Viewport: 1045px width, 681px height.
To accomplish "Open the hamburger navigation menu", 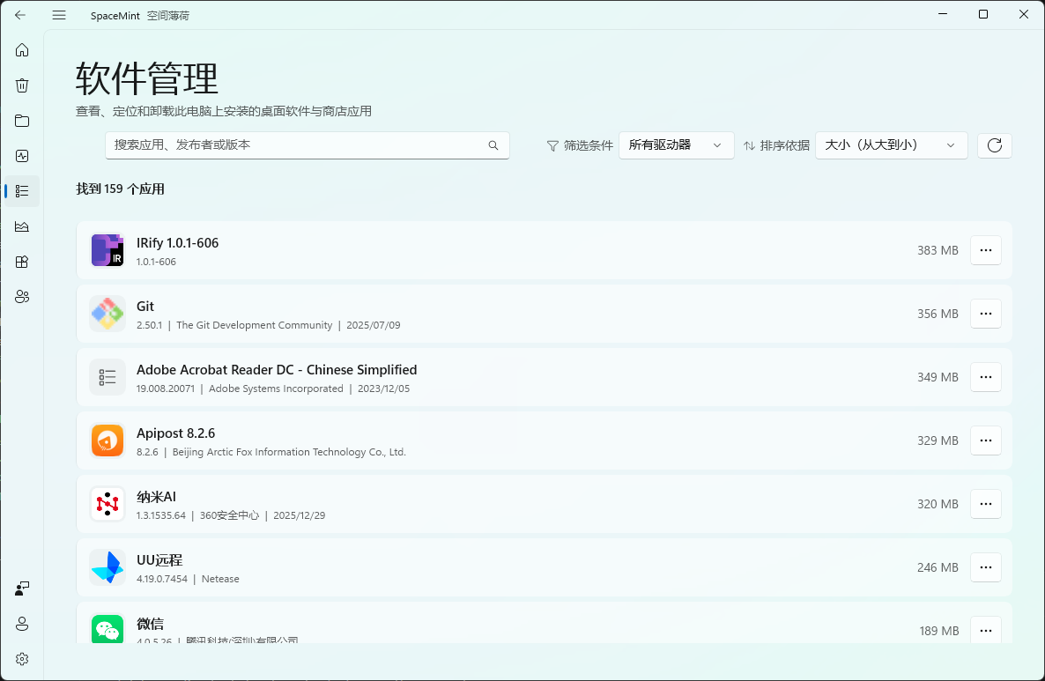I will click(59, 15).
